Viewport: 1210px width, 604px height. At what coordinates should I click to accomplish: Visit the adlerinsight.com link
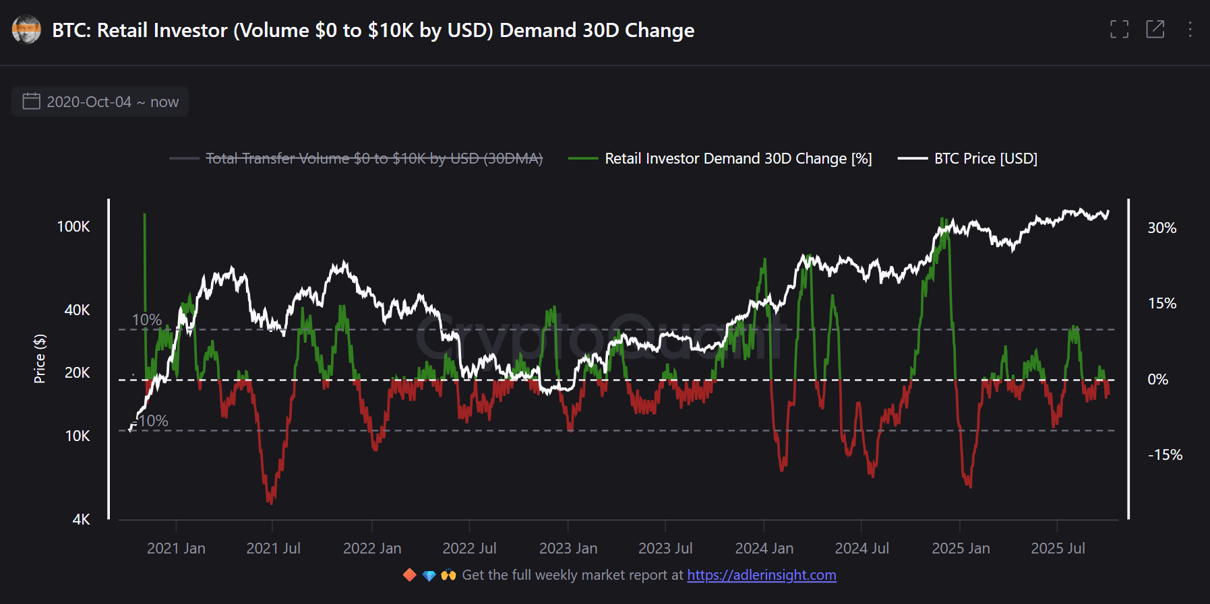point(761,575)
